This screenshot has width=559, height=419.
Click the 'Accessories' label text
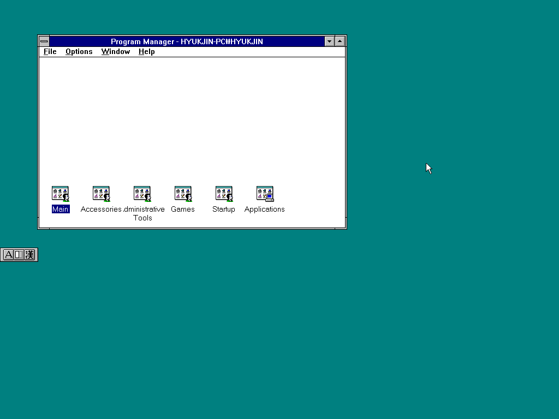(x=101, y=209)
